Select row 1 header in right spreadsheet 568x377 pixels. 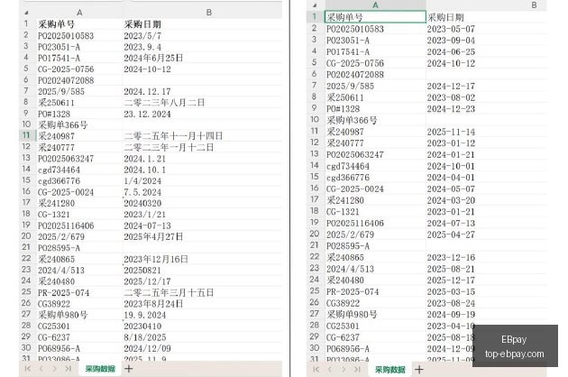pyautogui.click(x=315, y=16)
